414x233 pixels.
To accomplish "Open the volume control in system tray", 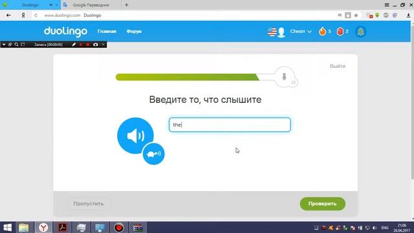I will (x=375, y=228).
